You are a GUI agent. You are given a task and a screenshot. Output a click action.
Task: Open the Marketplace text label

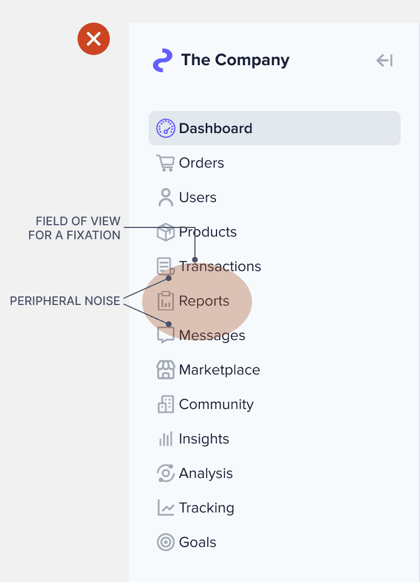point(220,370)
